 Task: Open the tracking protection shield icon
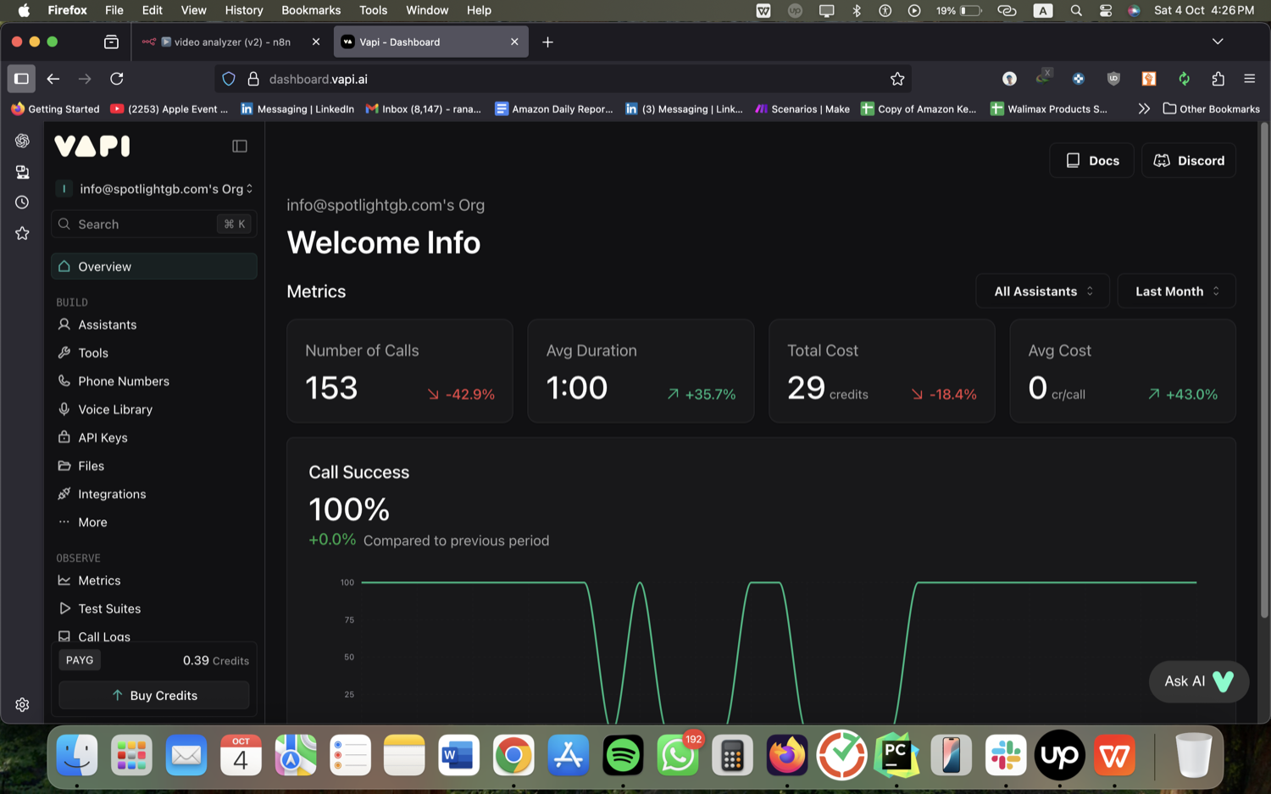pos(229,79)
